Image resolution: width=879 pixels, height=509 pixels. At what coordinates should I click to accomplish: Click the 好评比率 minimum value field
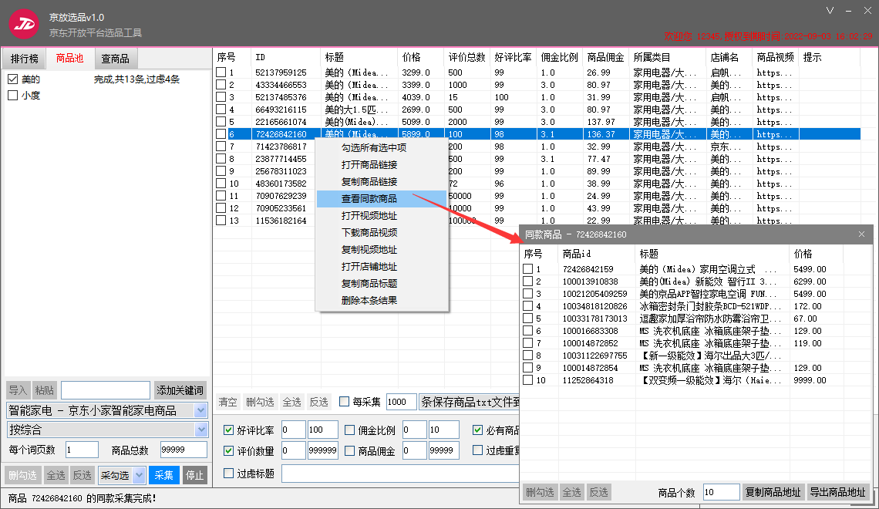[x=293, y=430]
